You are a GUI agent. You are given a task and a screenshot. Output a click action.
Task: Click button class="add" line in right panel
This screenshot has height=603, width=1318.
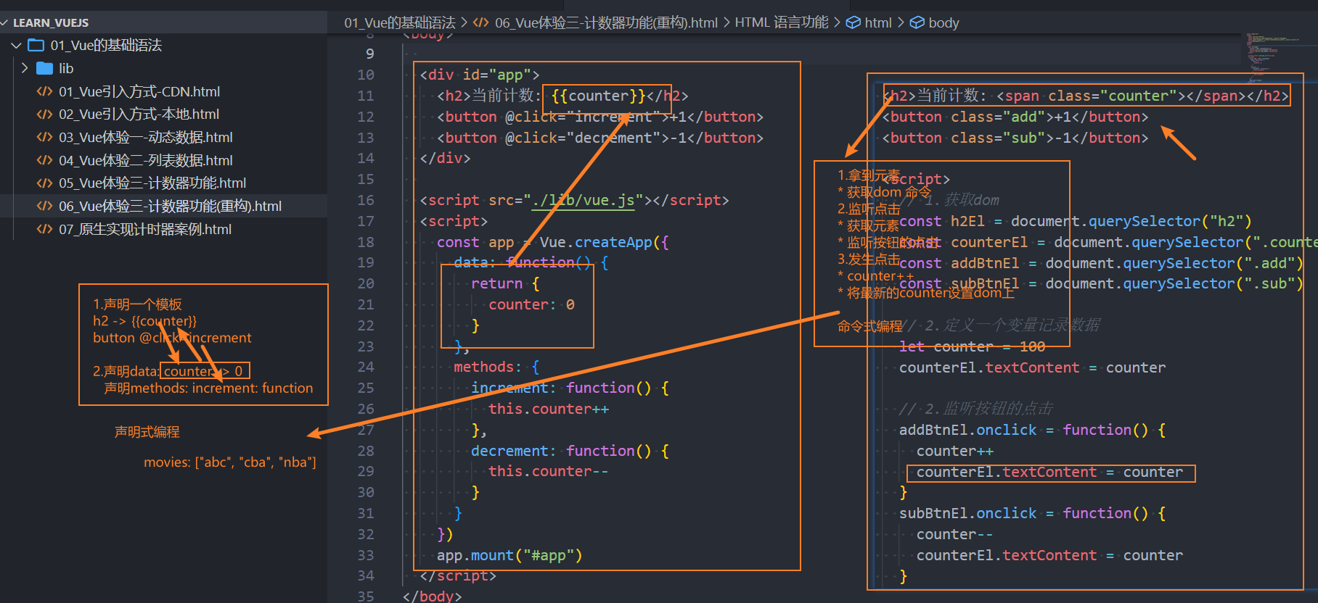1015,117
